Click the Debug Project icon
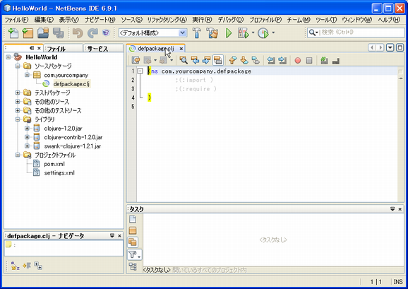408x289 pixels. [244, 33]
